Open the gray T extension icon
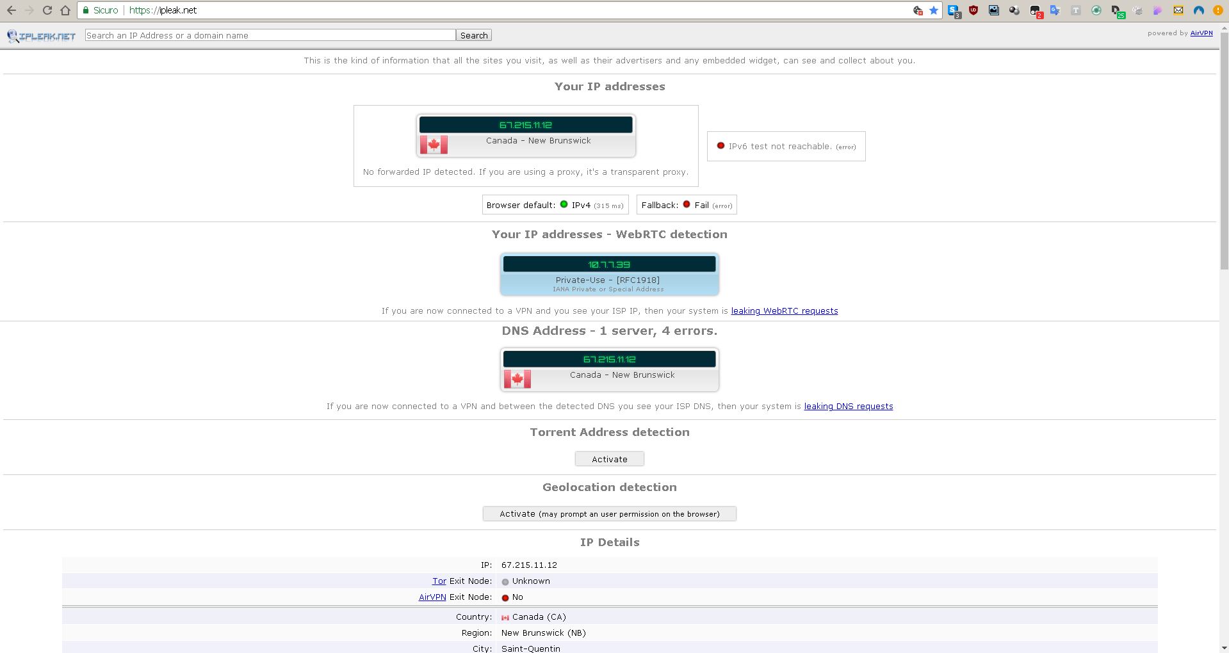The image size is (1229, 653). [1076, 10]
